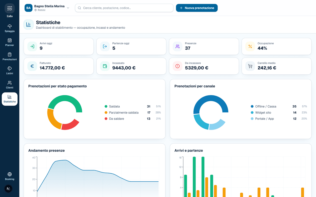Image resolution: width=316 pixels, height=197 pixels.
Task: Click the Carrello medio amount 242,16 €
Action: [267, 68]
